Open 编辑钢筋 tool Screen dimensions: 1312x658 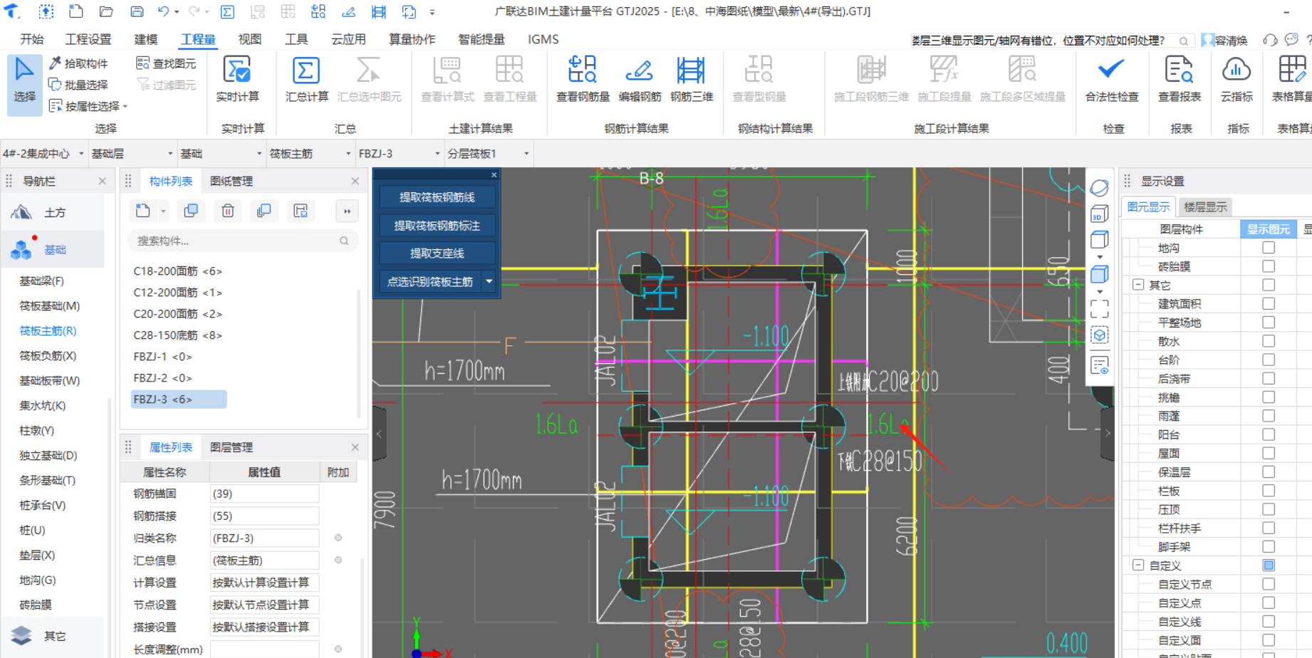pyautogui.click(x=640, y=79)
